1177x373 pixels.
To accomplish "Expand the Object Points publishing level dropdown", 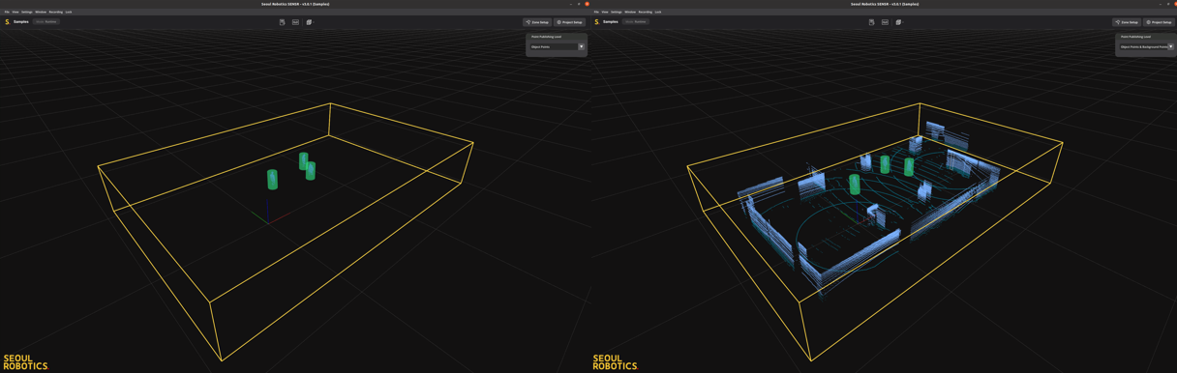I will [x=557, y=46].
